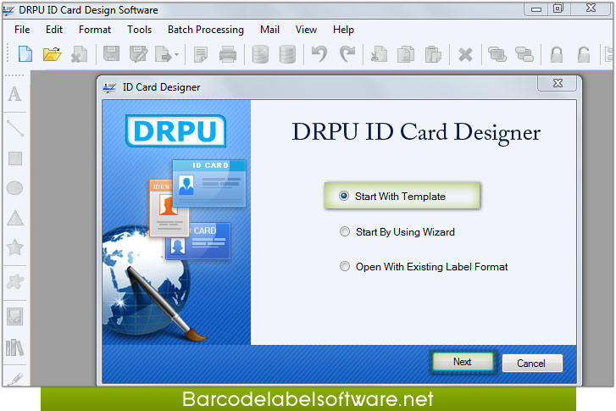
Task: Select the Line drawing tool
Action: [x=15, y=128]
